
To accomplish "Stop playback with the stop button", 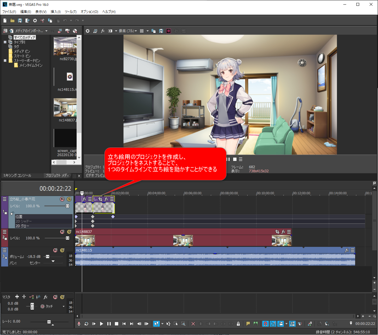I will (x=117, y=324).
